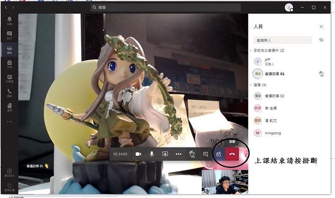This screenshot has width=335, height=198.
Task: Open the Calendar section in sidebar
Action: point(9,79)
